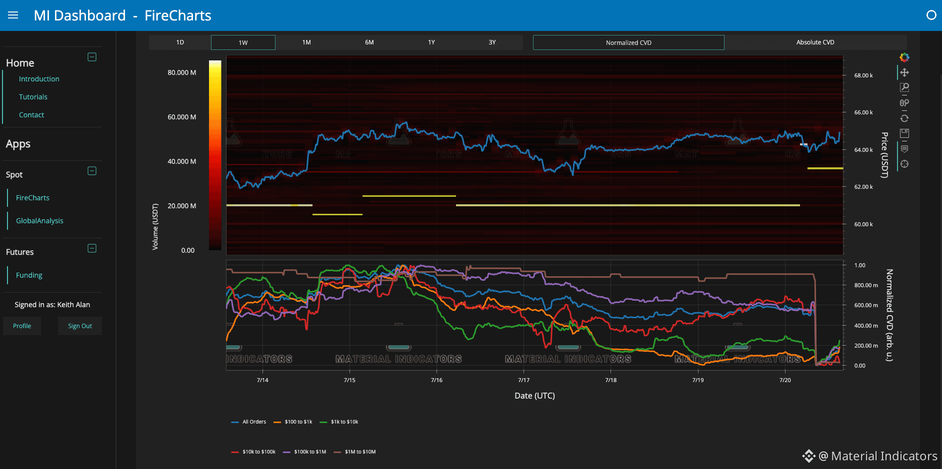Collapse the Spot section
The height and width of the screenshot is (469, 942).
click(x=92, y=171)
